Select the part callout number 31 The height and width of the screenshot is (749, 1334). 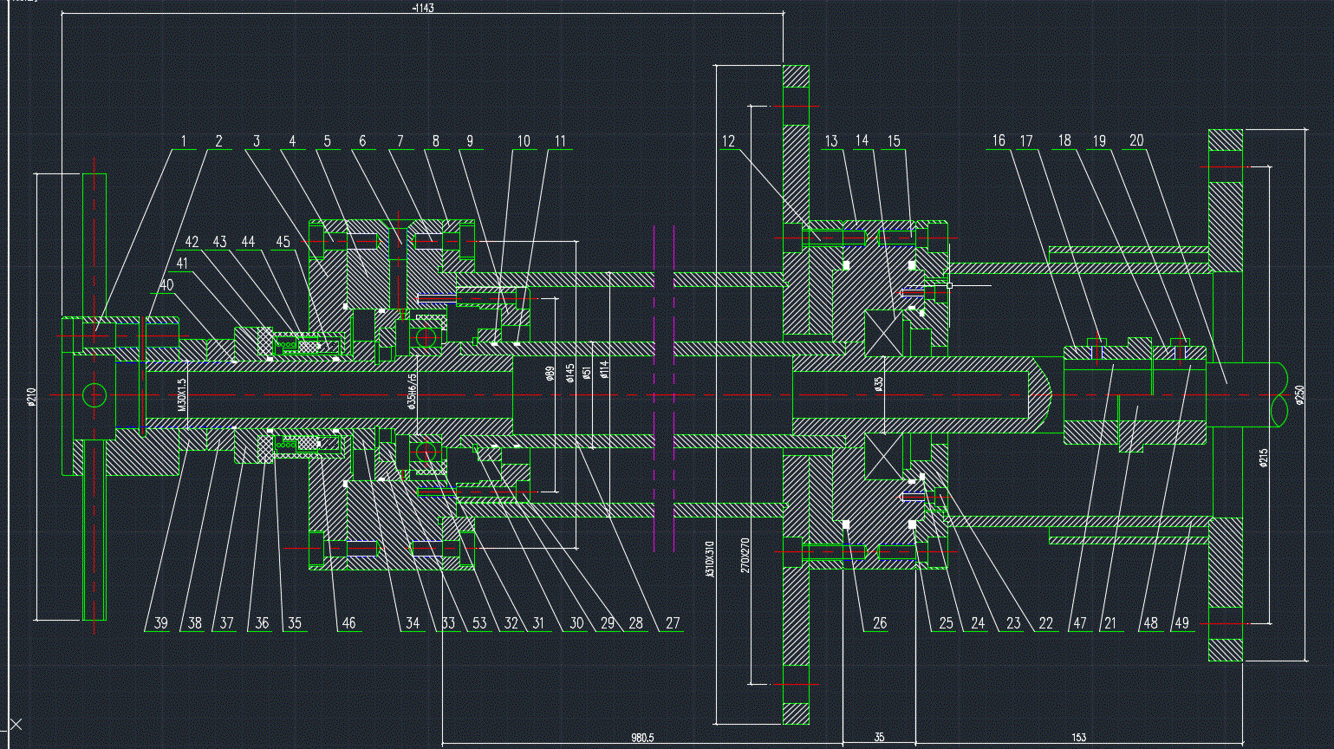[x=538, y=623]
